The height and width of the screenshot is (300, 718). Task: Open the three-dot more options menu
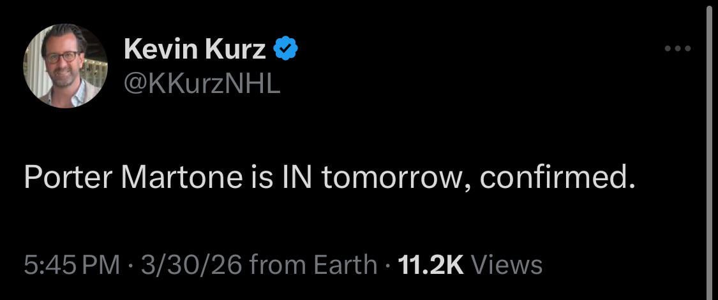(677, 48)
